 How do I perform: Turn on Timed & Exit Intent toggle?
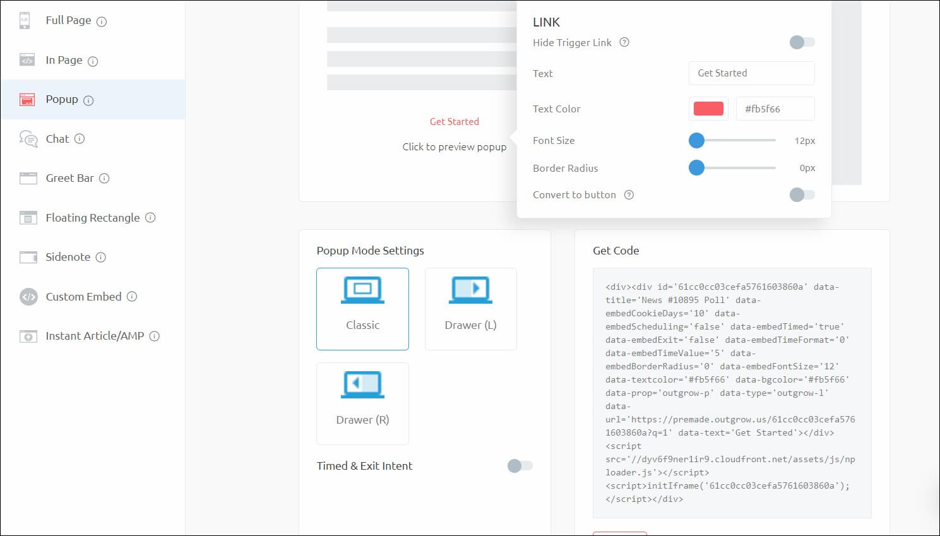(520, 466)
